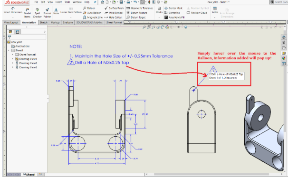Add a Datum Target

pyautogui.click(x=136, y=17)
